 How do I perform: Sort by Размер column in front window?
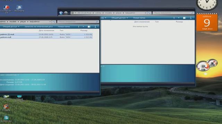(84, 31)
